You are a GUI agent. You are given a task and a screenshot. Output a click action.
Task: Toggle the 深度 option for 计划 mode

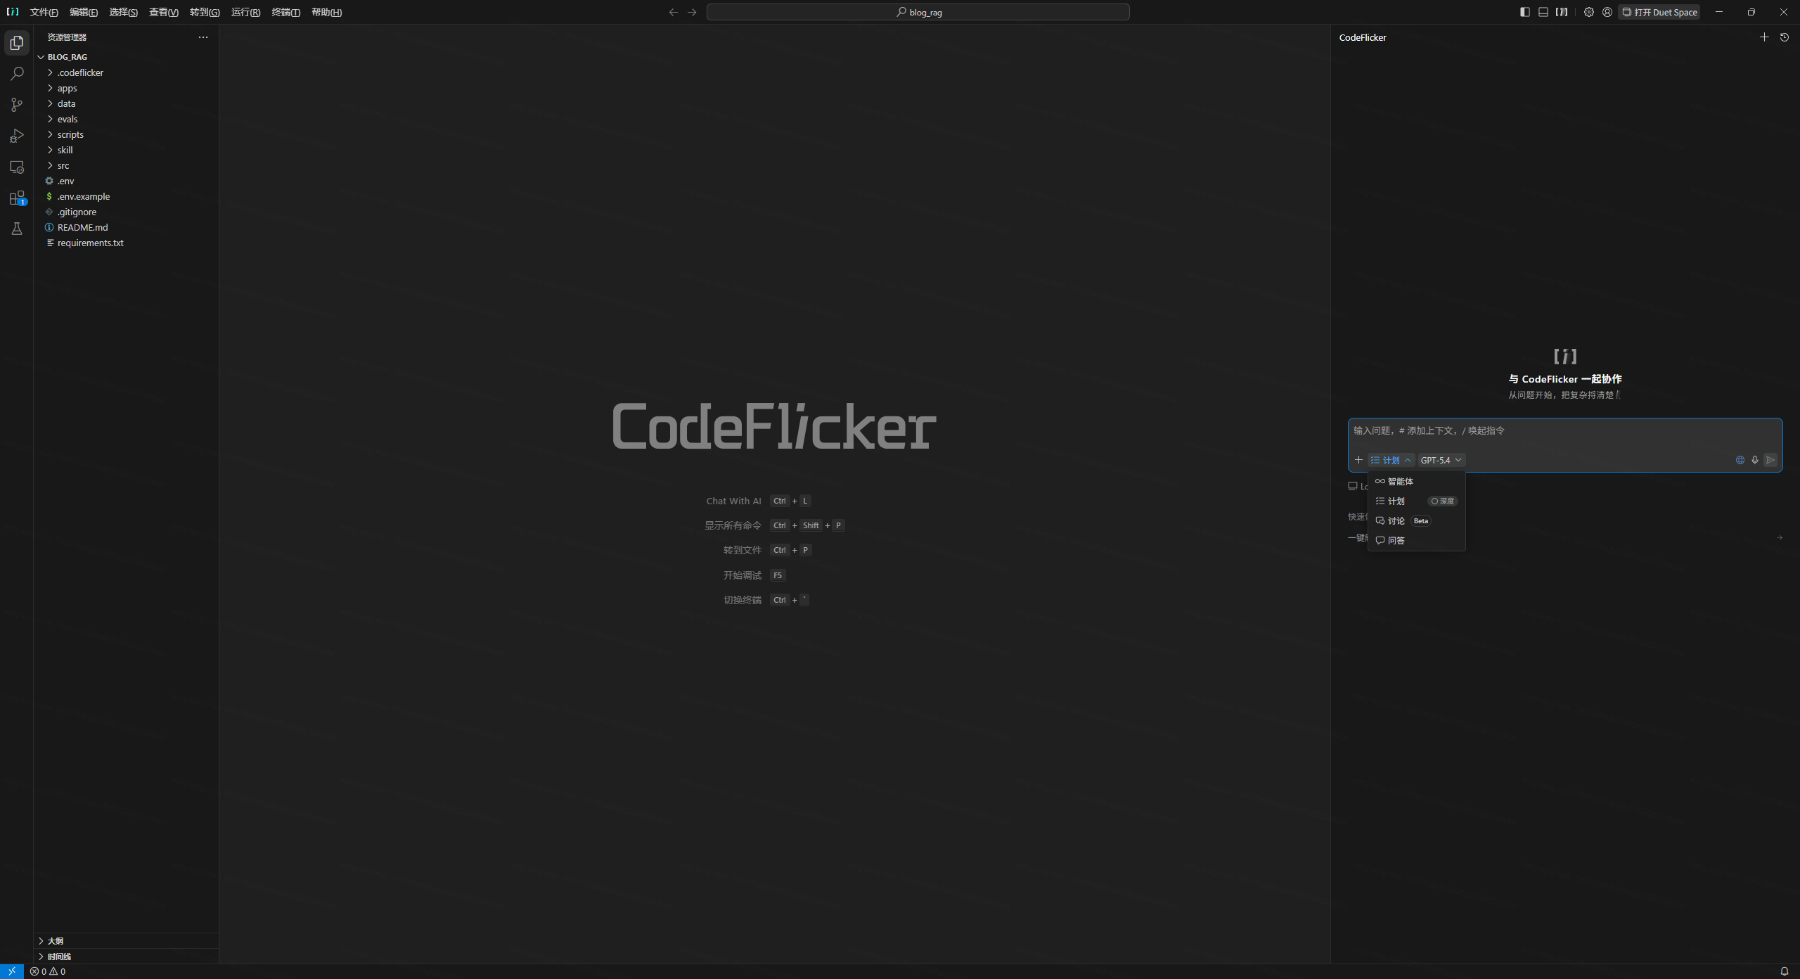pyautogui.click(x=1443, y=501)
